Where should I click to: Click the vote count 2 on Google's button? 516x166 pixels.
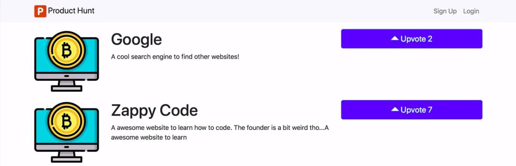(430, 39)
